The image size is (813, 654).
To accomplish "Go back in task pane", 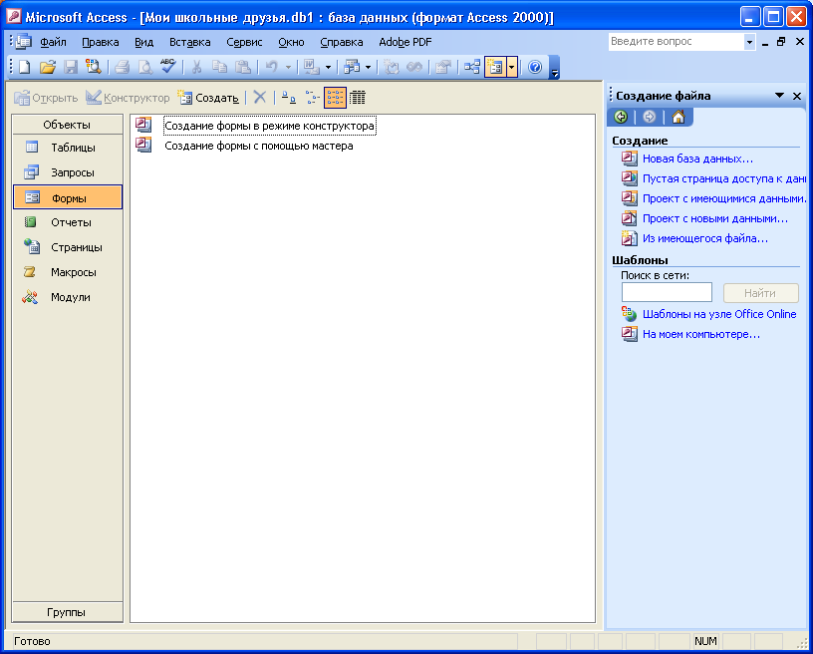I will (x=621, y=117).
